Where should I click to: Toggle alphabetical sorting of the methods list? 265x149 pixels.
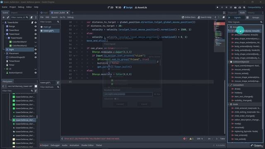[58, 83]
